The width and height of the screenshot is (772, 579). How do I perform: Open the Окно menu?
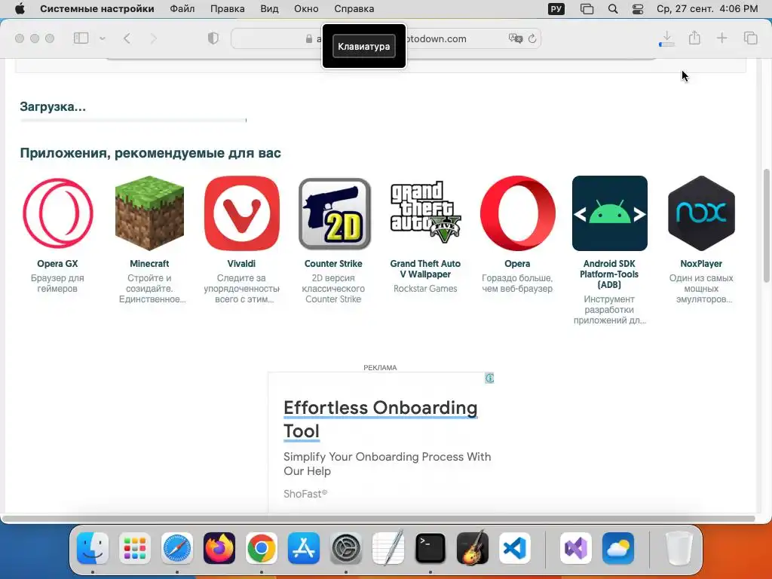pyautogui.click(x=306, y=9)
